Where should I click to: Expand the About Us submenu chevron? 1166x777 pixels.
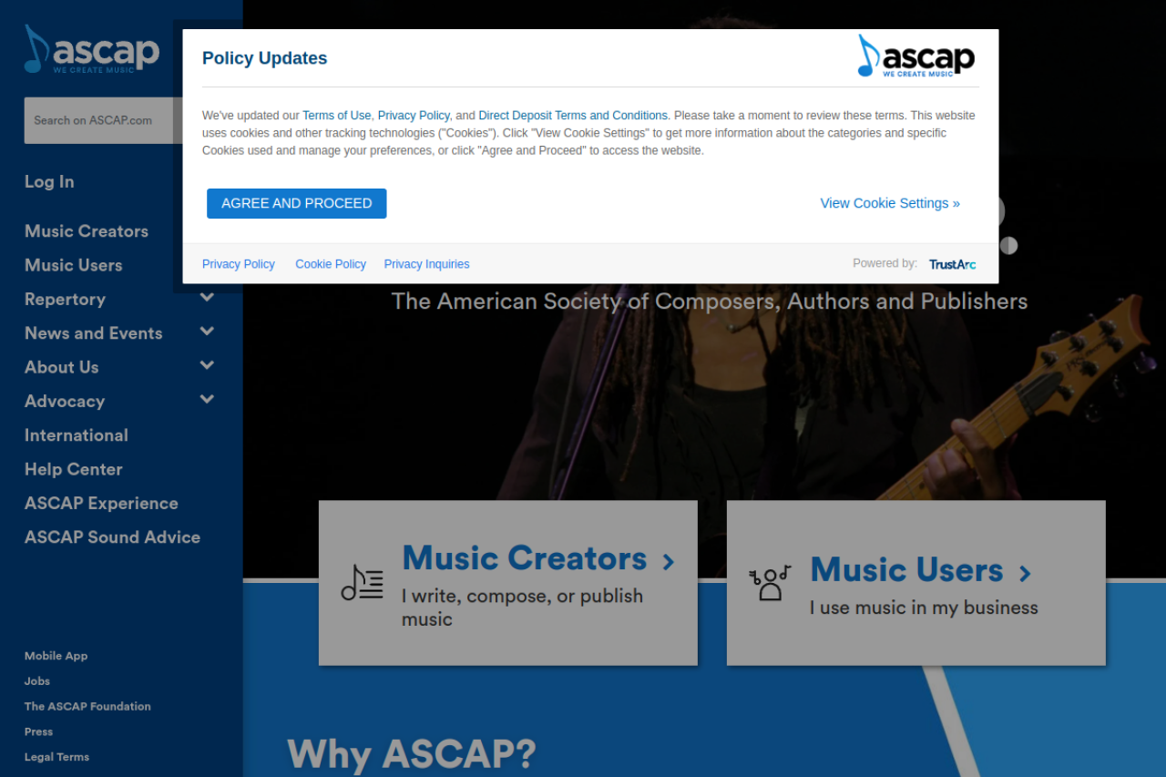click(x=207, y=365)
